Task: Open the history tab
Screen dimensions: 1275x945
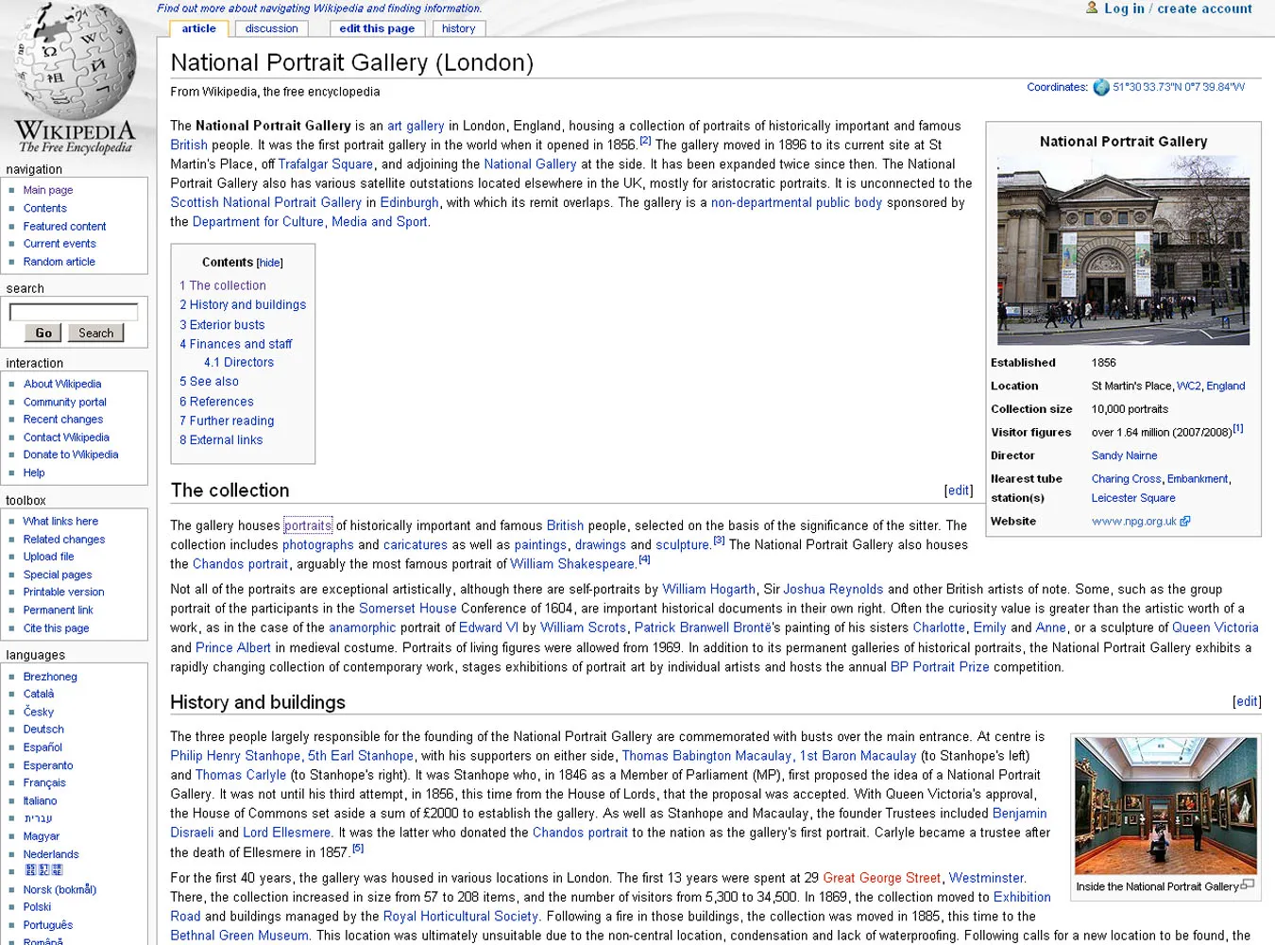Action: (x=458, y=28)
